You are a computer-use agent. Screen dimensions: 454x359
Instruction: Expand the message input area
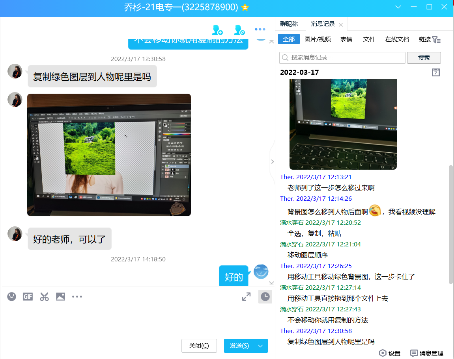point(247,296)
